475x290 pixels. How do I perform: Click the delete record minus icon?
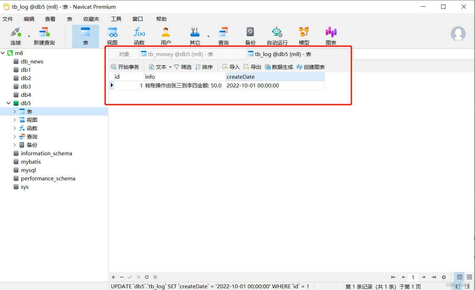click(122, 277)
